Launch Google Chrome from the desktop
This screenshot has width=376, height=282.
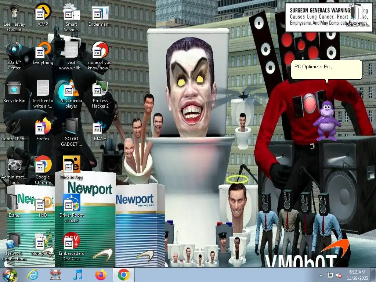(43, 171)
